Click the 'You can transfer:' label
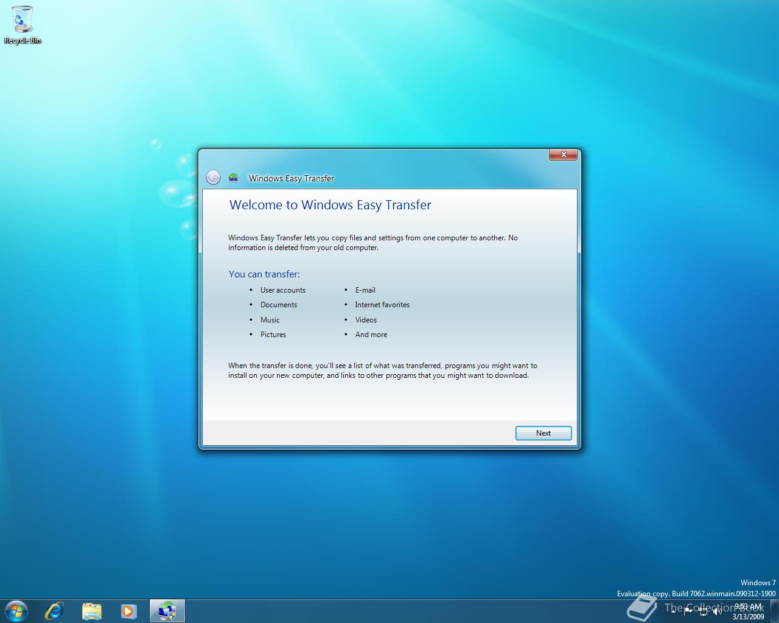The image size is (779, 623). (x=264, y=274)
